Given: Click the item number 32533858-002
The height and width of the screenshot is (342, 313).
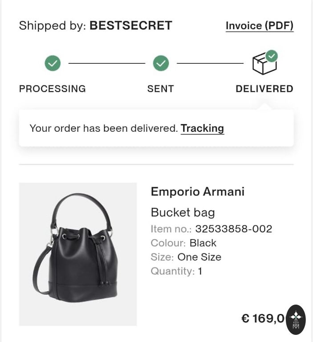Looking at the screenshot, I should point(233,229).
